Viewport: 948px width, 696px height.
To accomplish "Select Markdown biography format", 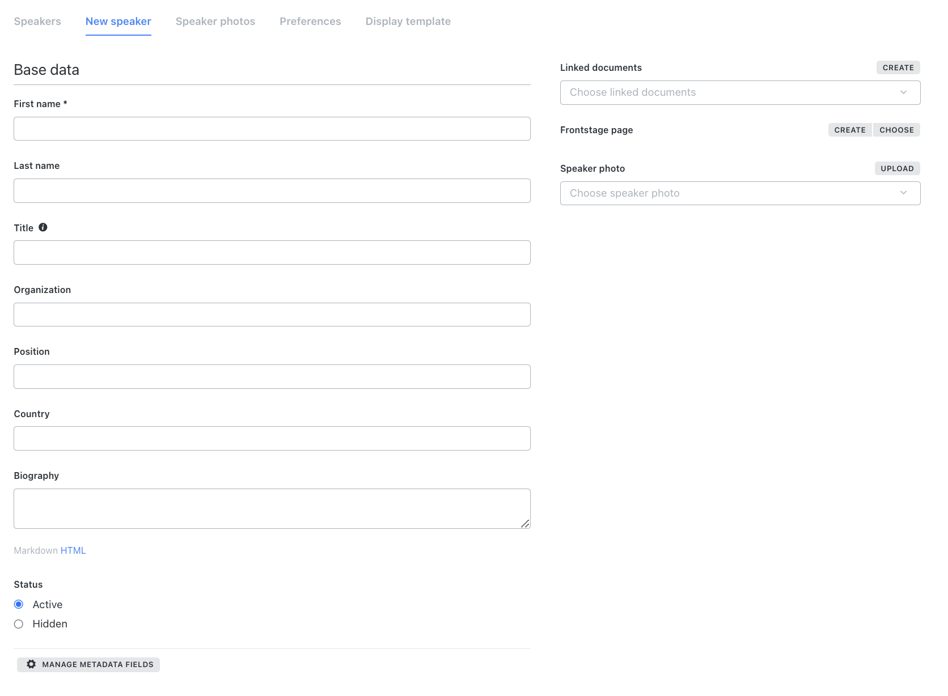I will (x=36, y=550).
